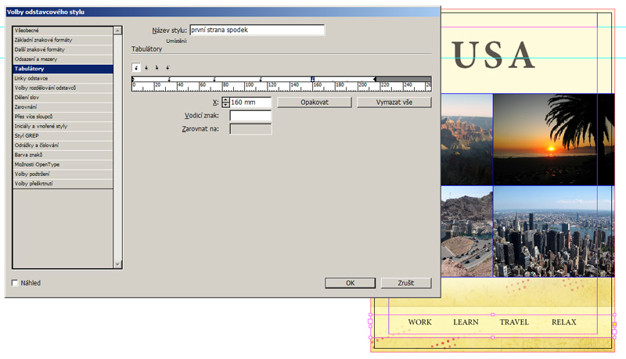Select the left-justified tab alignment icon
The height and width of the screenshot is (359, 626).
click(136, 68)
